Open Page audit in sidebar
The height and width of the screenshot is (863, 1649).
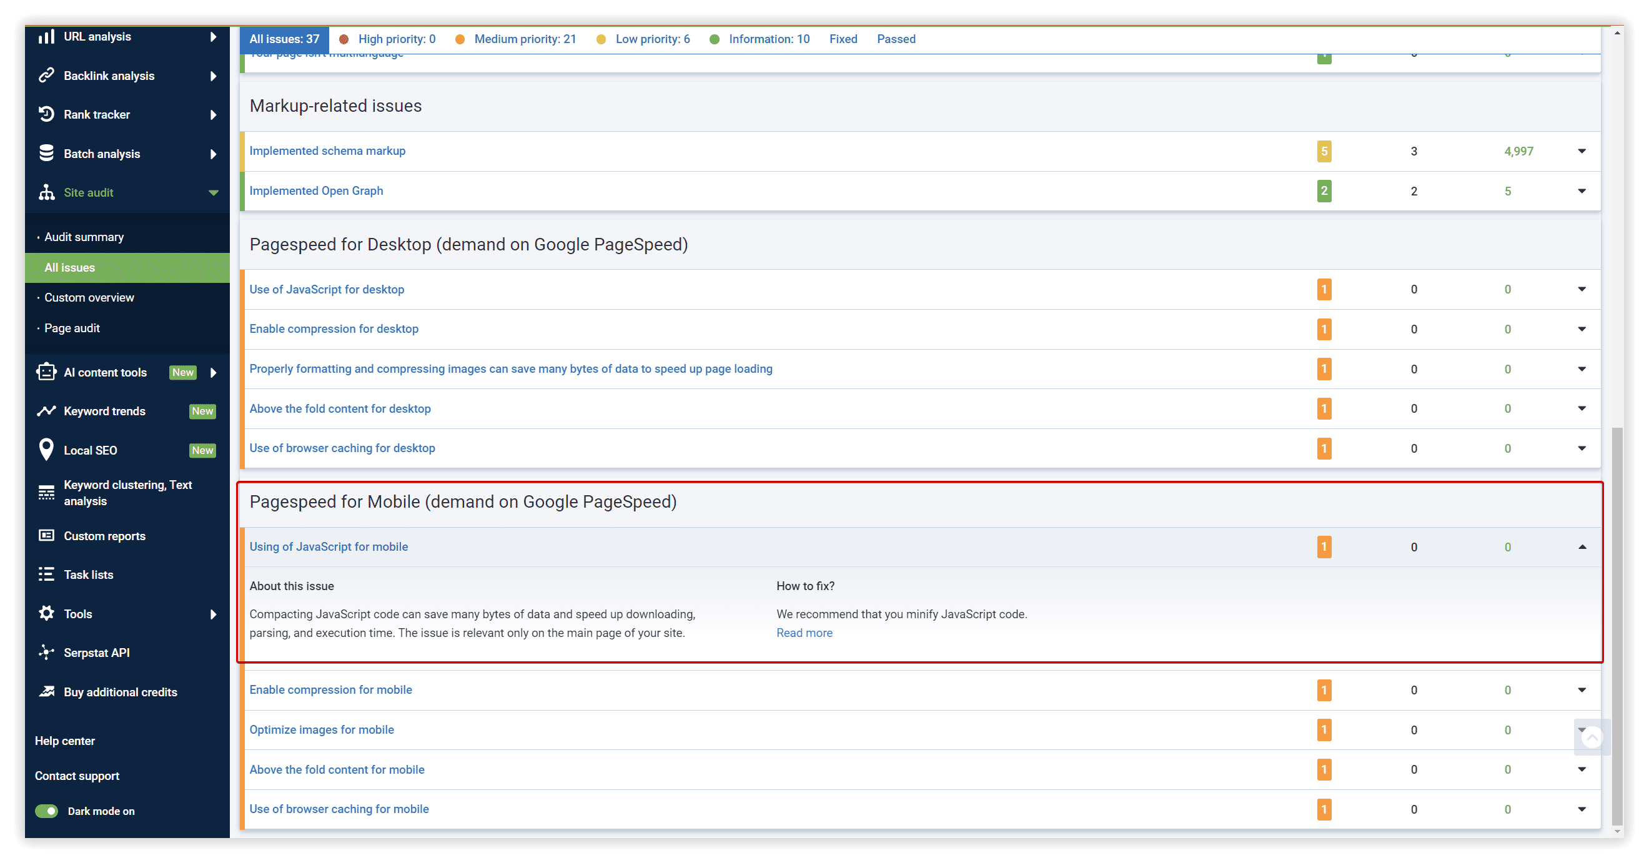tap(72, 328)
